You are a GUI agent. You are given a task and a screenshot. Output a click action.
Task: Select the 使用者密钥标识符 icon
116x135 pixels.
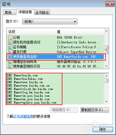pos(10,66)
